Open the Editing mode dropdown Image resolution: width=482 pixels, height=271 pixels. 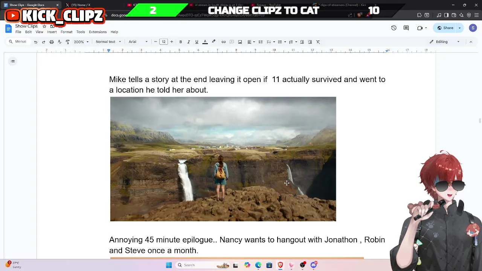(x=445, y=42)
